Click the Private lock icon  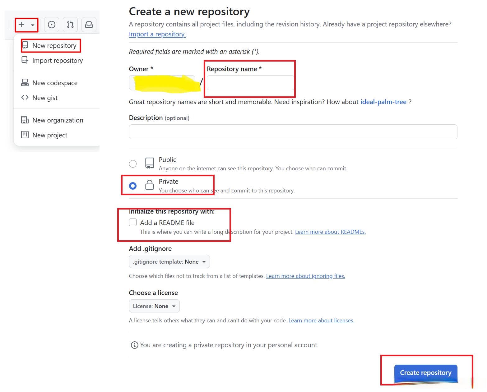click(150, 185)
